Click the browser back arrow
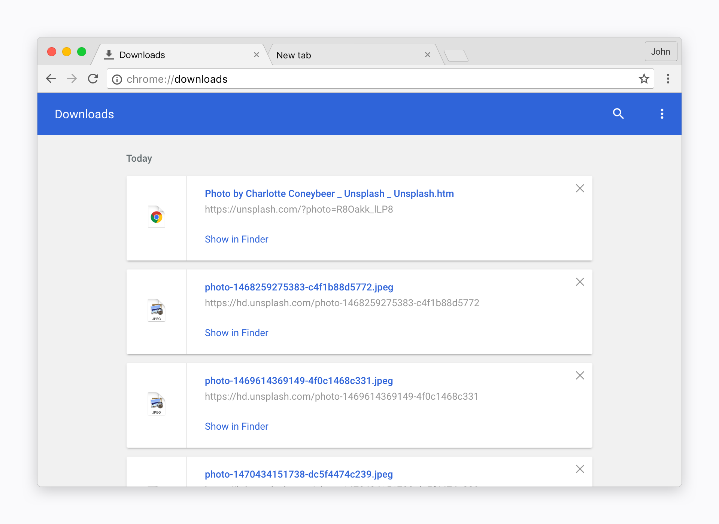 (51, 79)
